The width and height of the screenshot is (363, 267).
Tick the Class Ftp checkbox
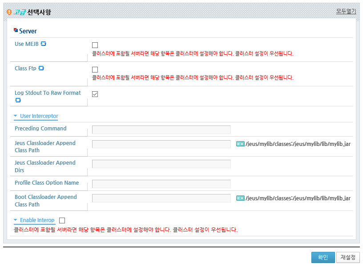[x=95, y=69]
